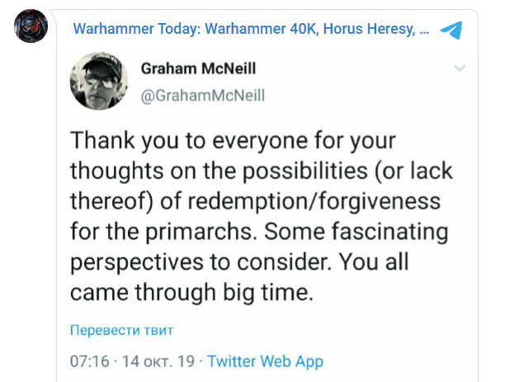The image size is (519, 382).
Task: Open the @GrahamMcNeill handle link
Action: (203, 96)
